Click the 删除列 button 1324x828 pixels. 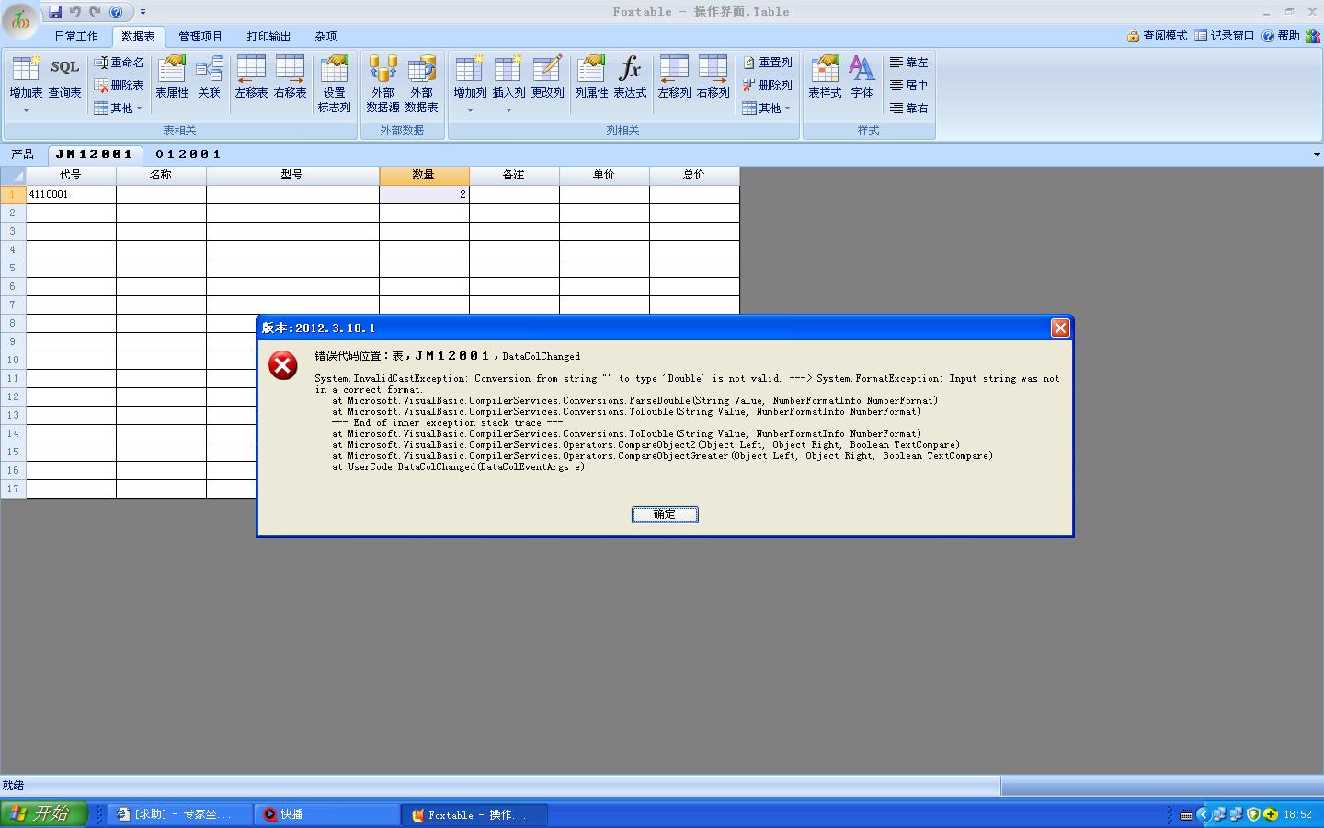(767, 86)
